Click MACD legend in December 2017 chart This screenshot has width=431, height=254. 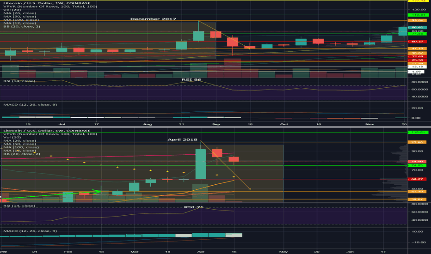click(x=30, y=105)
